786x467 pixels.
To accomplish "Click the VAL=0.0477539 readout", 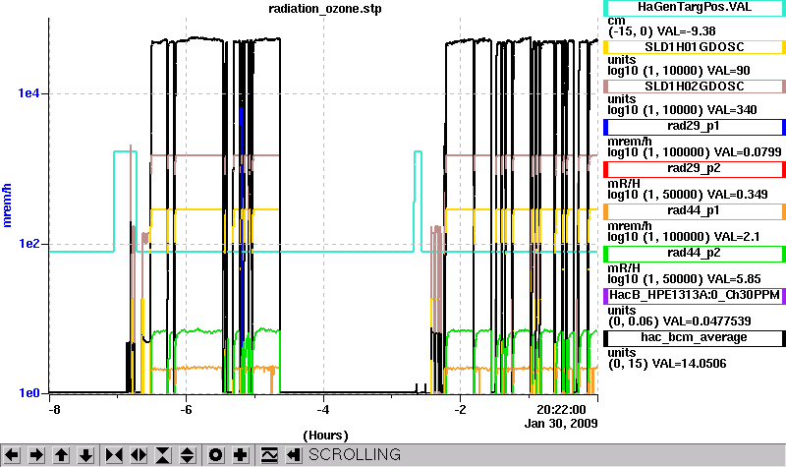I will click(x=706, y=321).
